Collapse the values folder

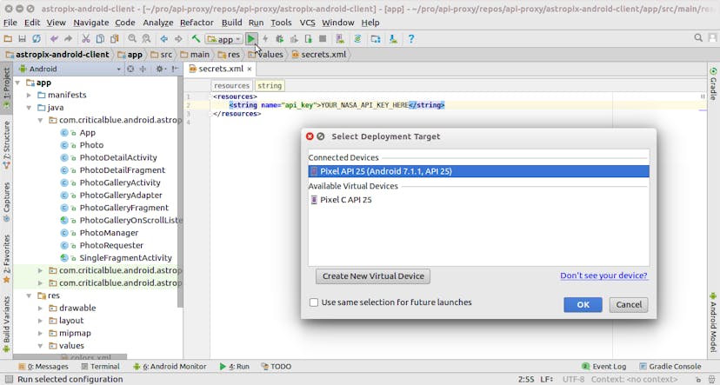pyautogui.click(x=40, y=346)
